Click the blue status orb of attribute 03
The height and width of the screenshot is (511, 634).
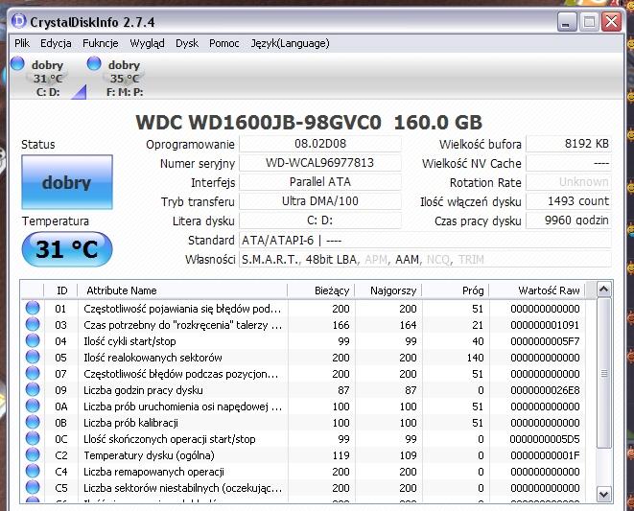(x=33, y=324)
